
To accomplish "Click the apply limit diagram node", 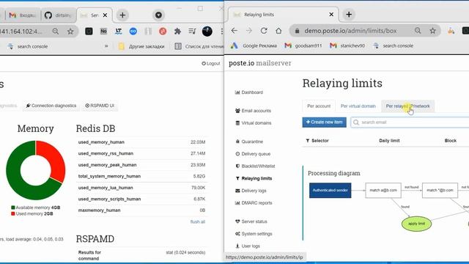I will pos(416,224).
